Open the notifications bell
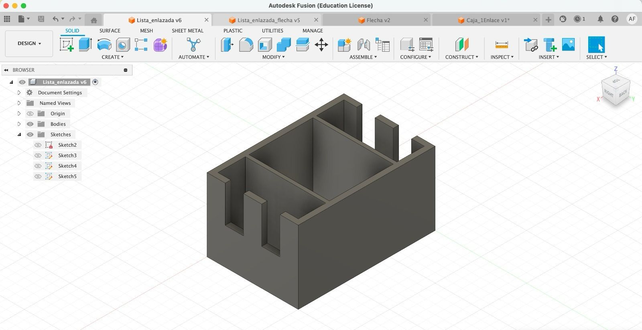This screenshot has height=330, width=642. (x=600, y=19)
